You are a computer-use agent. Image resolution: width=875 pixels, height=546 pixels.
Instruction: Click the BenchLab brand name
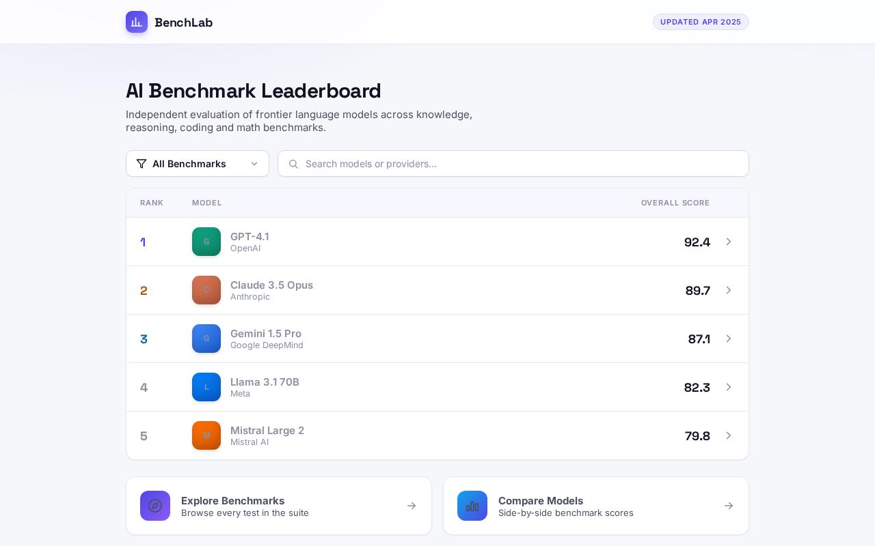pos(184,23)
